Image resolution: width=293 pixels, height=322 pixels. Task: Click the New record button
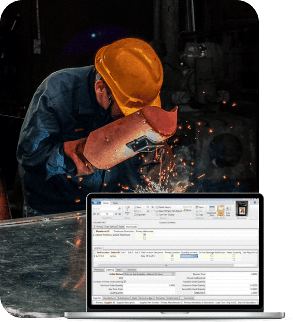(139, 207)
